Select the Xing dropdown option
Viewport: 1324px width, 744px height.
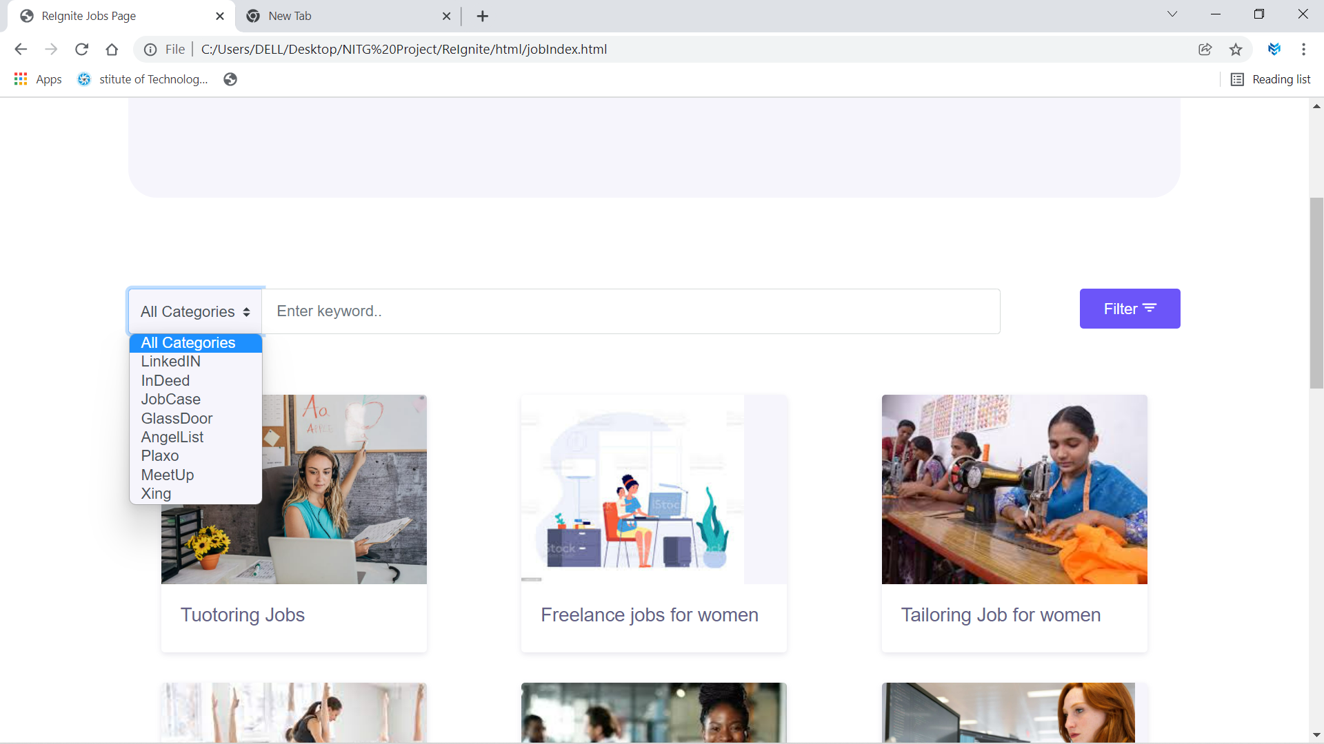156,494
